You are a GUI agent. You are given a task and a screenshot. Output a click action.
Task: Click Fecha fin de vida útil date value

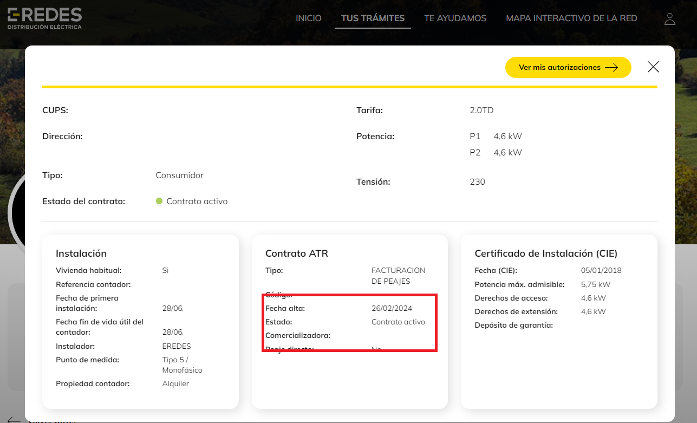coord(173,332)
